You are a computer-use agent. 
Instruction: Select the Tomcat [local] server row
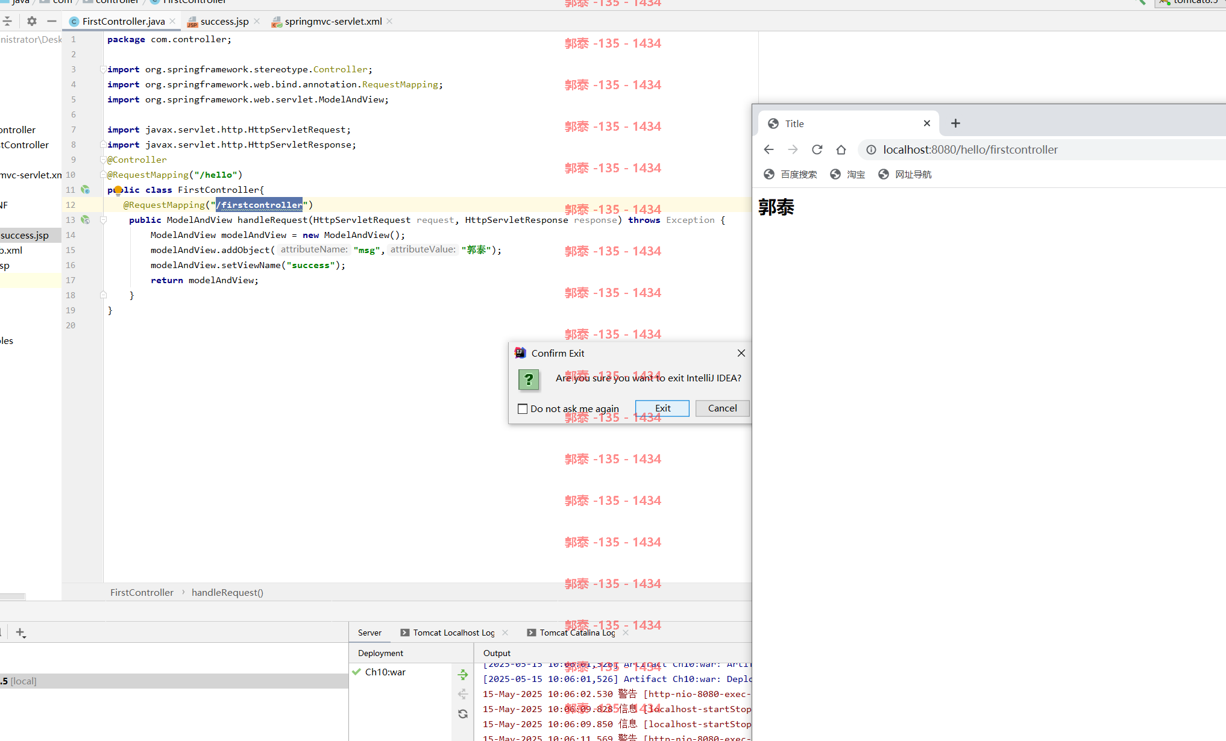pyautogui.click(x=174, y=681)
